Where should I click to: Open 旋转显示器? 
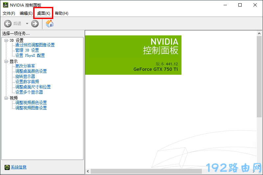[25, 77]
